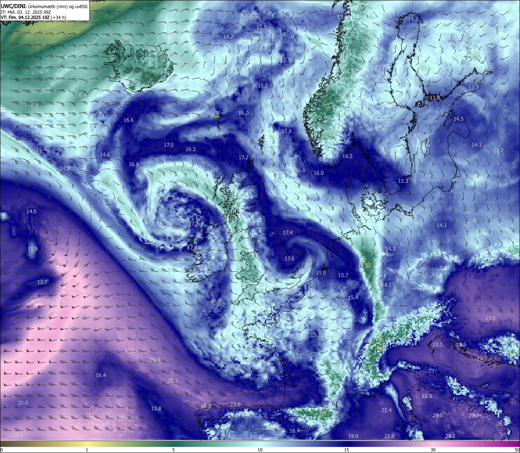Click the 21.4 value label
Screen dimensions: 520x453
pyautogui.click(x=386, y=410)
